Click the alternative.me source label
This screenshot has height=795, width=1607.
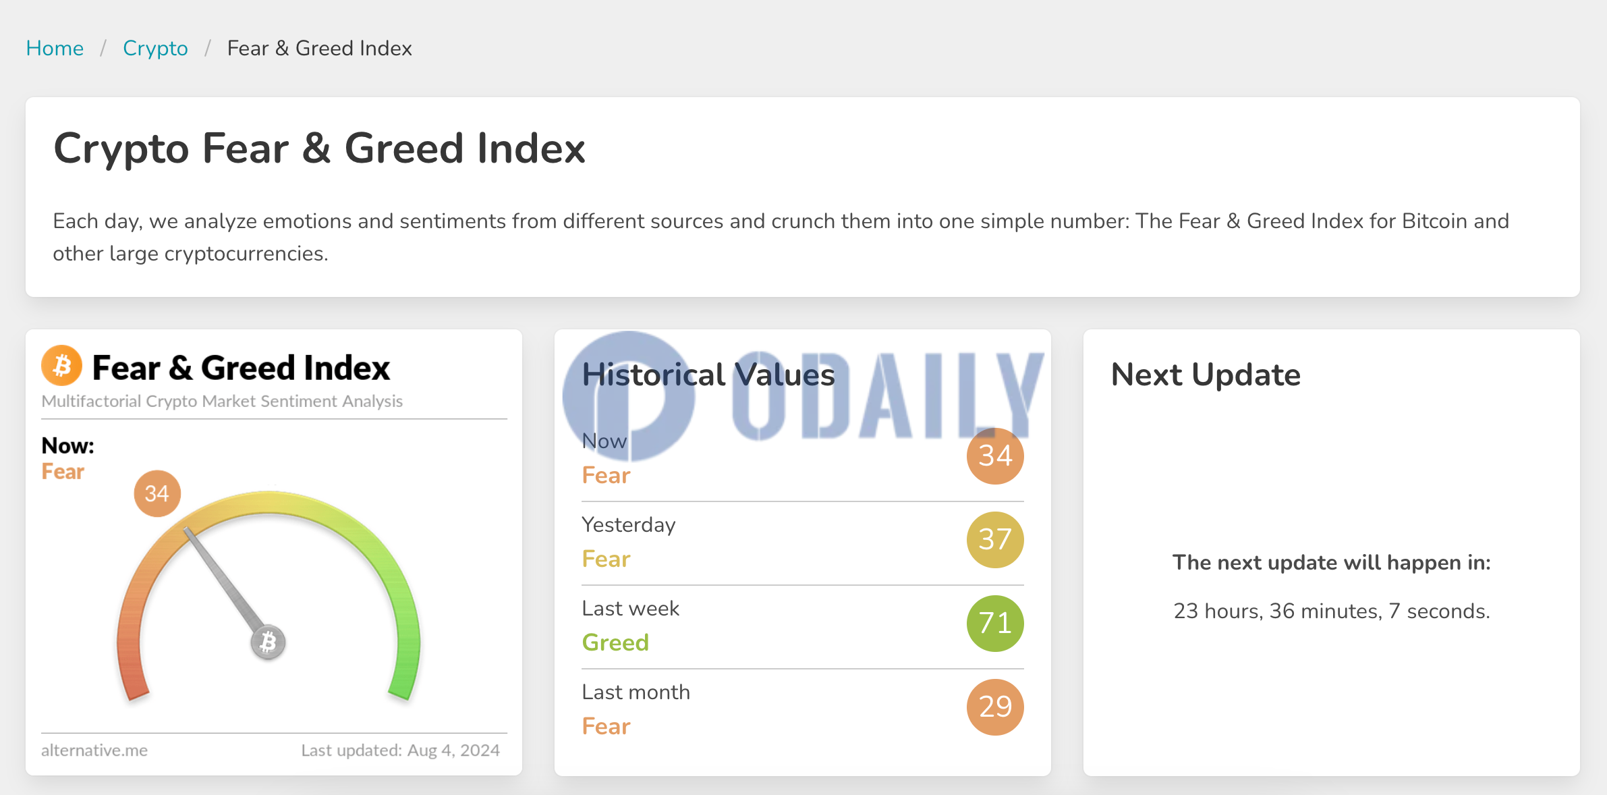94,750
